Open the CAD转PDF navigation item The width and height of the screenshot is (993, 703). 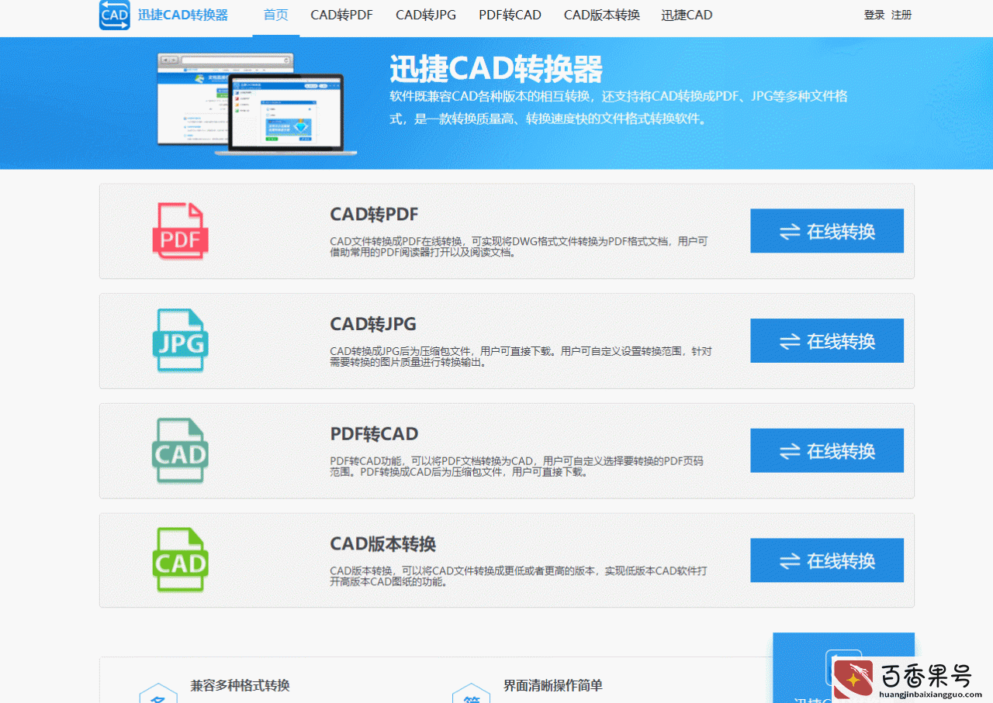pos(342,15)
